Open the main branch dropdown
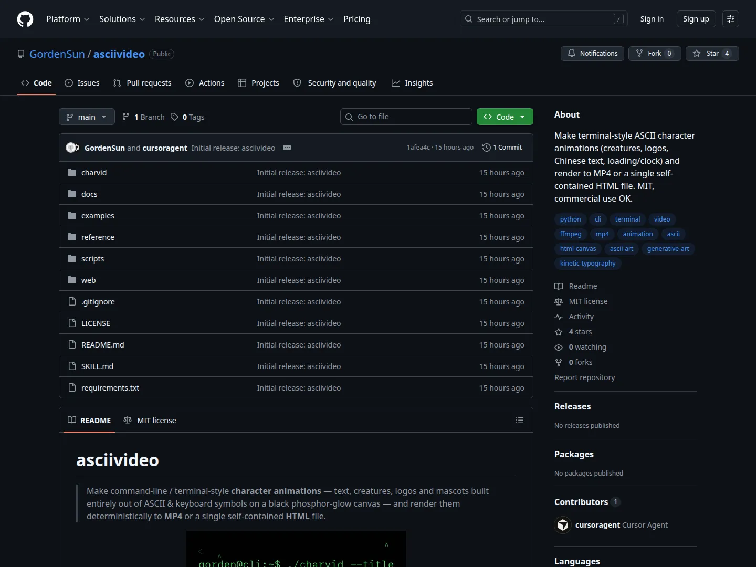 click(87, 117)
